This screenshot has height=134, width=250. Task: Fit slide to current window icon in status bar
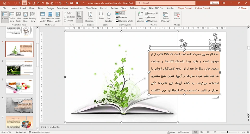[248, 132]
